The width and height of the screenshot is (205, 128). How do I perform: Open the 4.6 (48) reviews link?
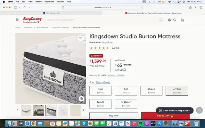tap(115, 48)
